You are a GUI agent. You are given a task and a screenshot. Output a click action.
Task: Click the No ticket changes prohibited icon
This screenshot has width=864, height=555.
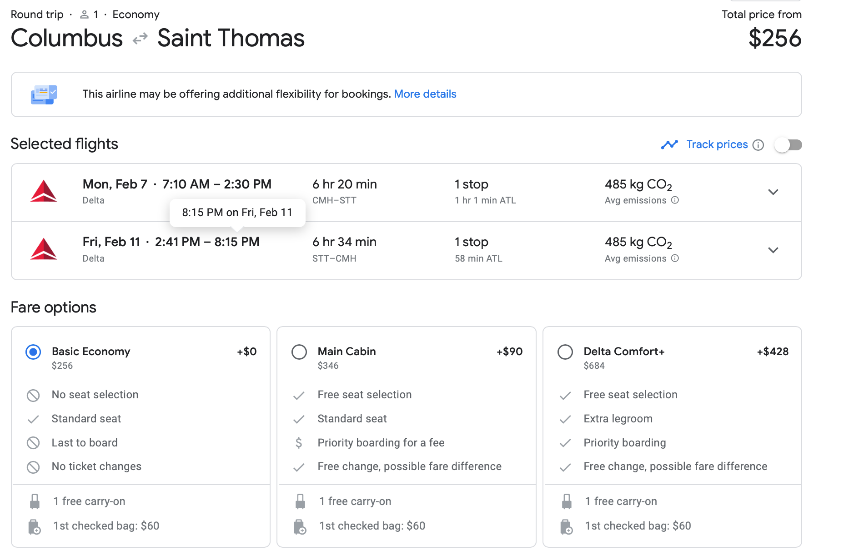[x=33, y=467]
